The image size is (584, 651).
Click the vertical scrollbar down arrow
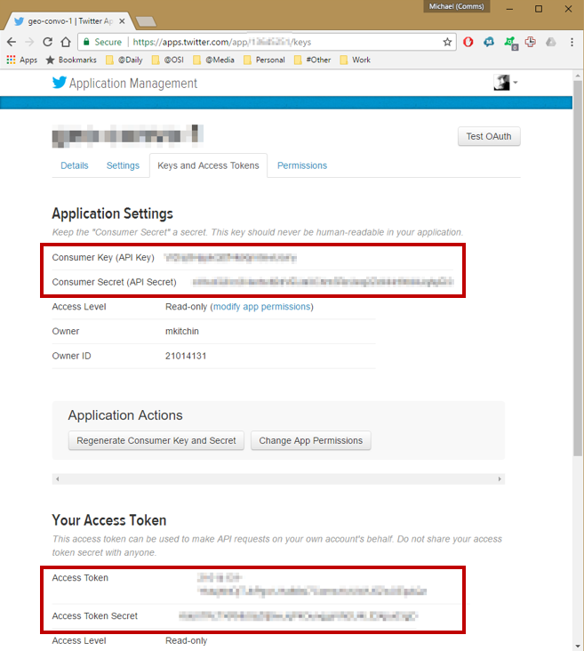[578, 646]
